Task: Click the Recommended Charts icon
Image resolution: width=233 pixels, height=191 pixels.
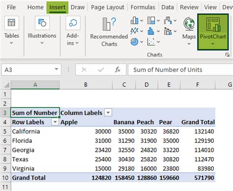Action: click(109, 24)
